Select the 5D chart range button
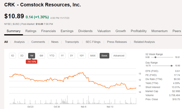This screenshot has height=109, width=182. point(22,55)
